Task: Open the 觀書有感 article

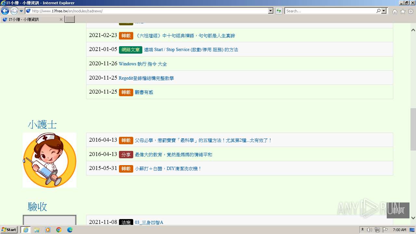Action: tap(144, 92)
